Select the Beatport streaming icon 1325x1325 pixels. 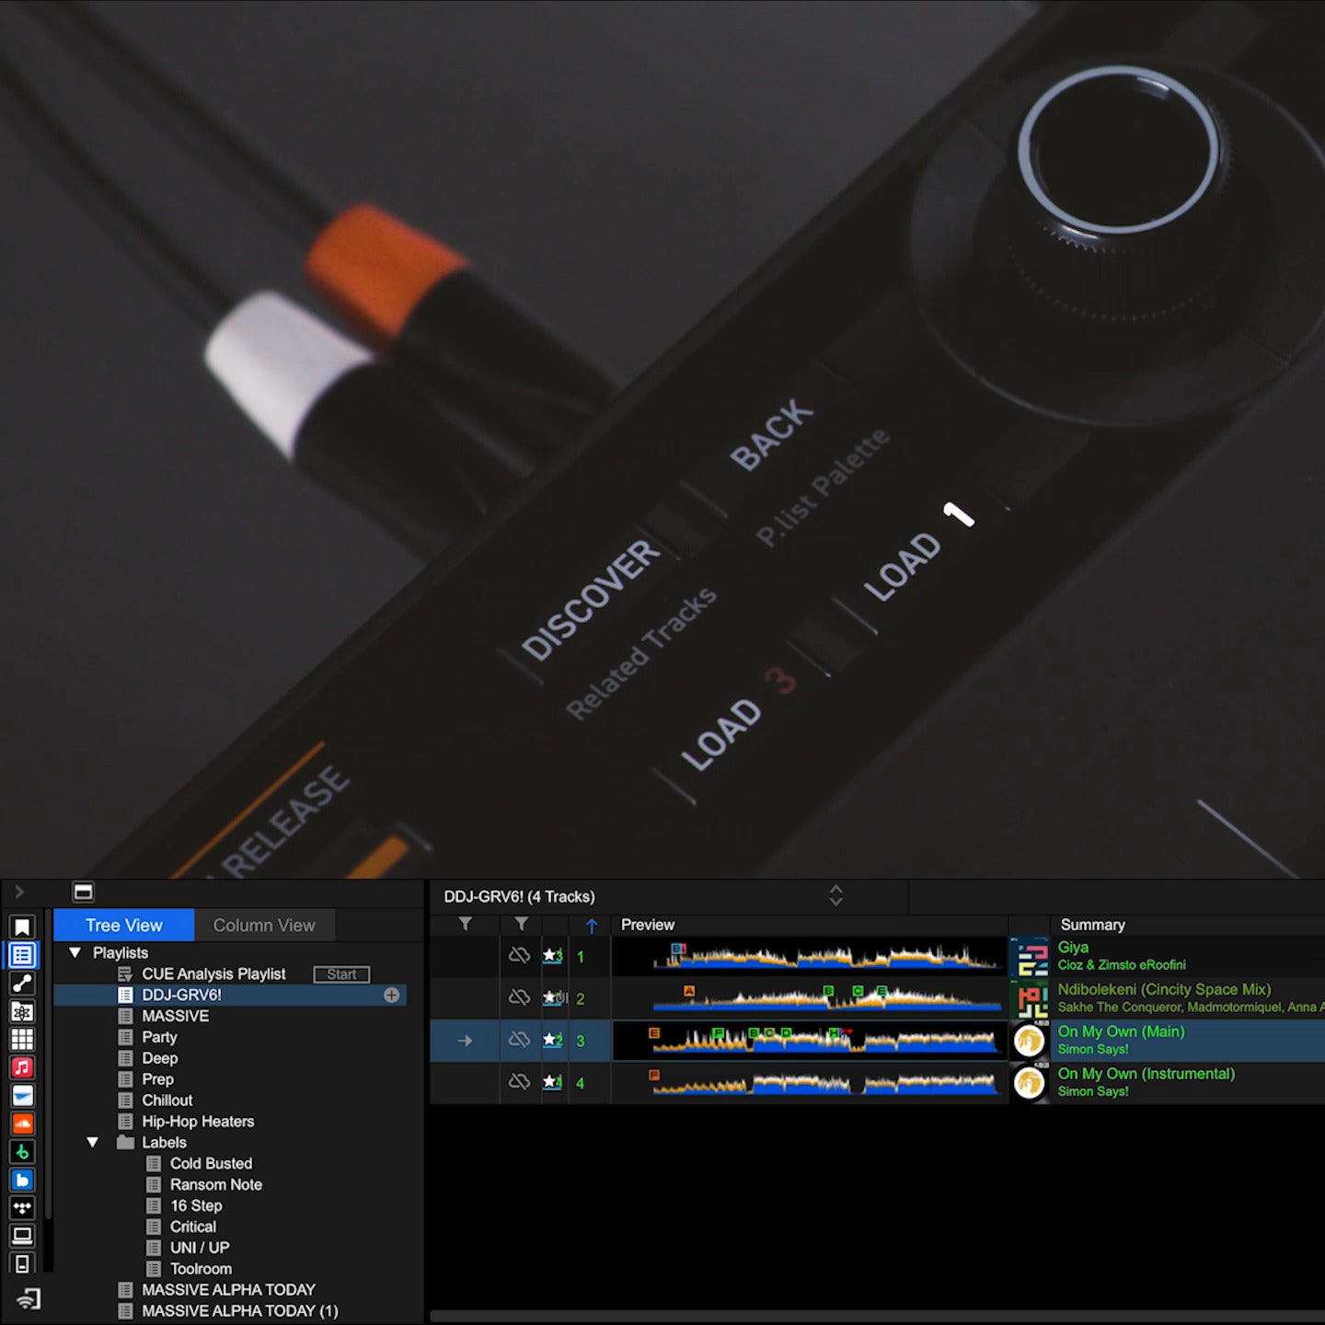[x=22, y=1151]
